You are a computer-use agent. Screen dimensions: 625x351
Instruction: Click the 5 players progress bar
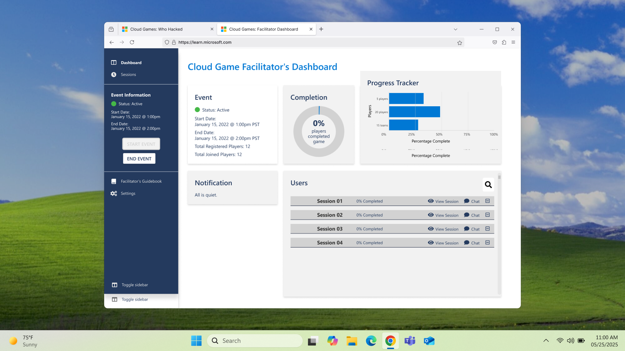[406, 98]
